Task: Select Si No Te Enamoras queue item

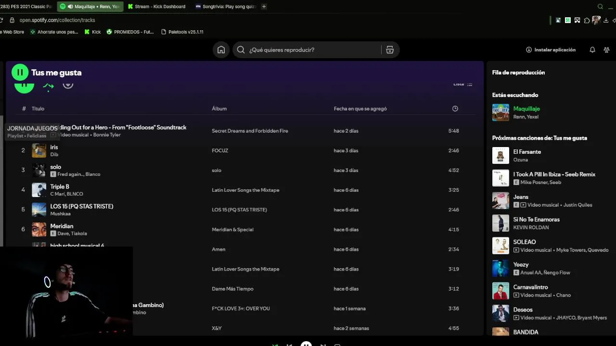Action: coord(536,220)
